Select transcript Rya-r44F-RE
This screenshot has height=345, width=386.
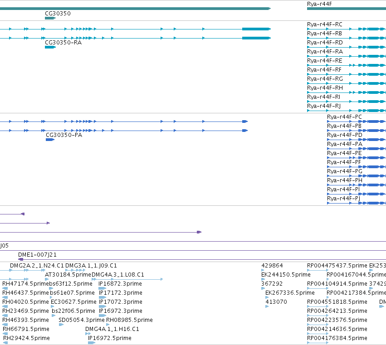click(x=324, y=61)
